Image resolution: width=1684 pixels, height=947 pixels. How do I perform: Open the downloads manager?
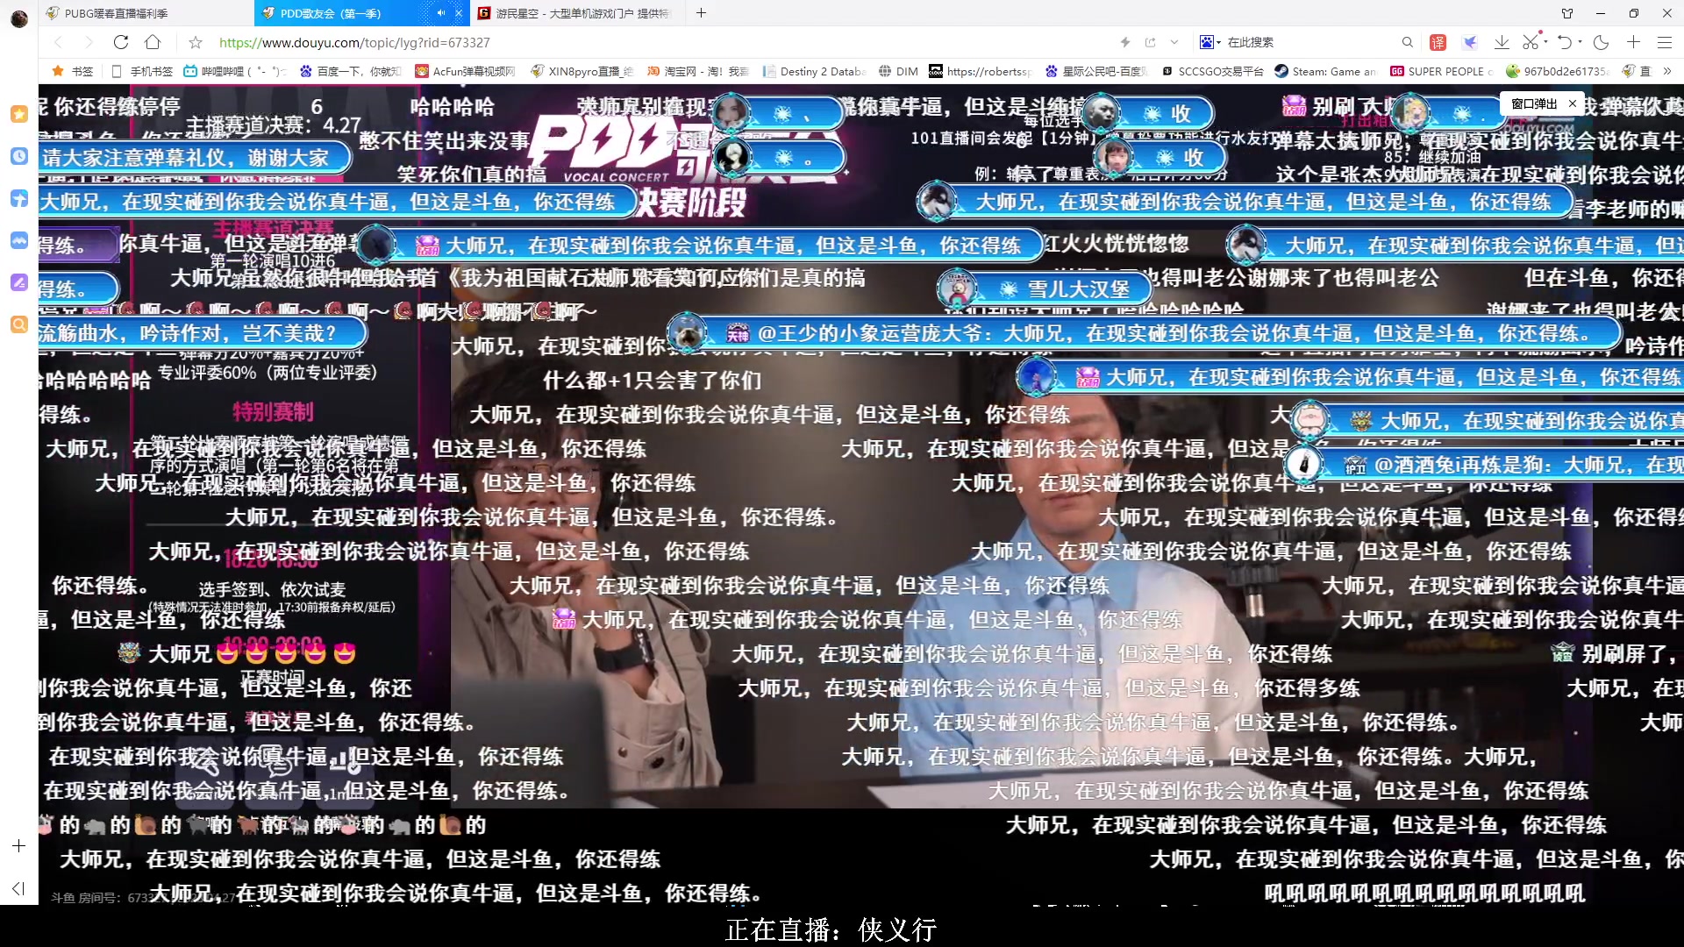pos(1502,42)
